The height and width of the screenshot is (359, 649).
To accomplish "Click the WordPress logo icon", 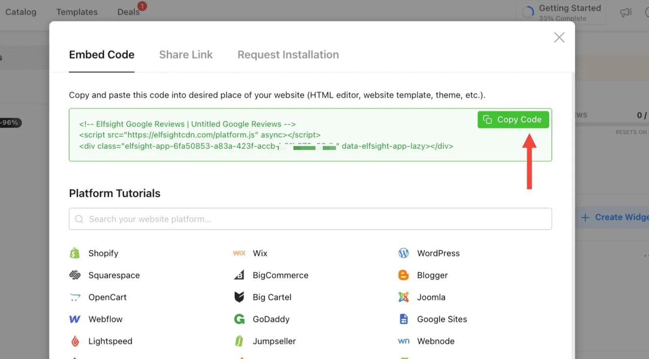I will point(403,253).
